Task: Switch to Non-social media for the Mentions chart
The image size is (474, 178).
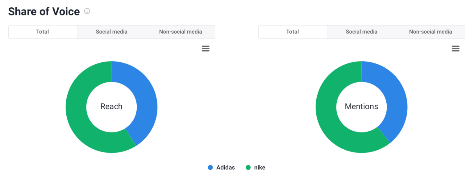Action: pos(430,32)
